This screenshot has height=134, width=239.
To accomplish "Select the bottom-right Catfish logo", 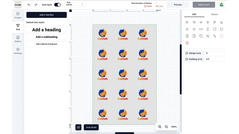I will click(143, 114).
